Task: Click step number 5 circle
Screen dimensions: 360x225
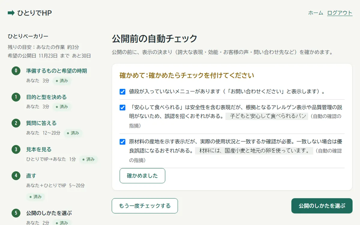Action: 16,213
